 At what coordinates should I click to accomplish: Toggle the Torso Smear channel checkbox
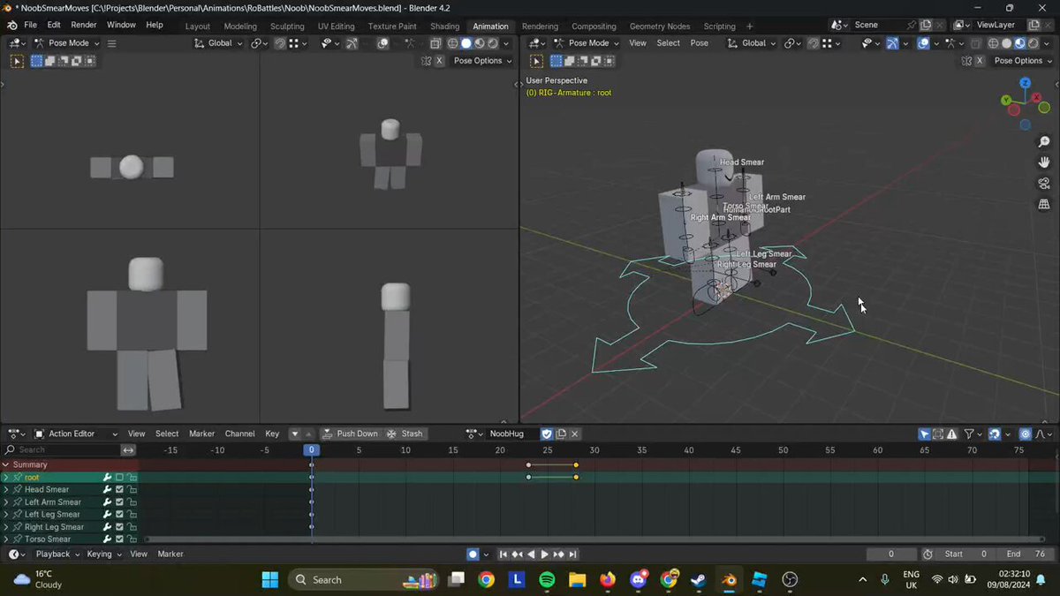pyautogui.click(x=119, y=539)
